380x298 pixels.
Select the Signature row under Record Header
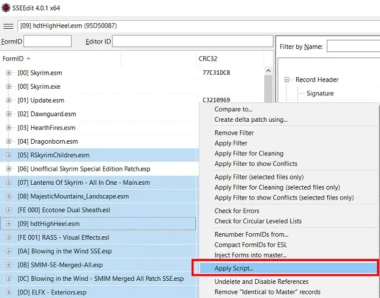320,93
